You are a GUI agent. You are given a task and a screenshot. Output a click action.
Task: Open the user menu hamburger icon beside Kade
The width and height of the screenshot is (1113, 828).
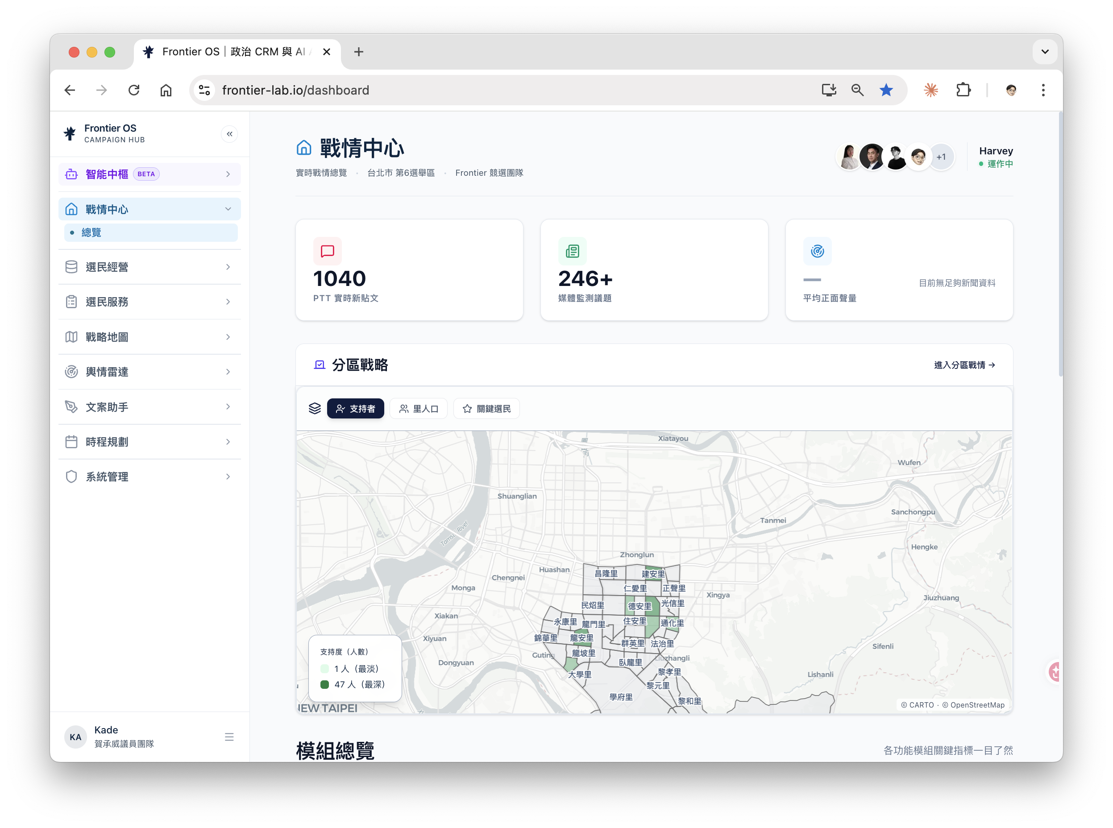click(x=229, y=737)
